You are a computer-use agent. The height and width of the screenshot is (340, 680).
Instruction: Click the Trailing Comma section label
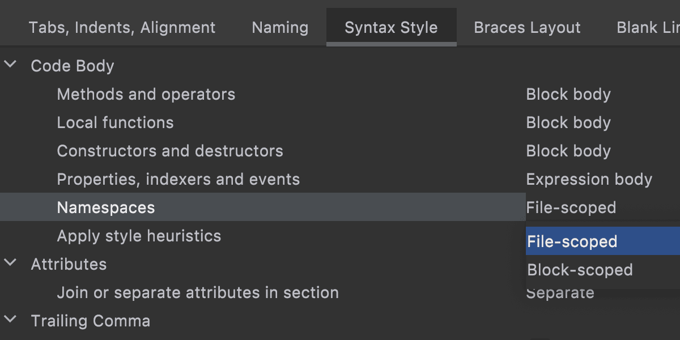click(x=91, y=321)
